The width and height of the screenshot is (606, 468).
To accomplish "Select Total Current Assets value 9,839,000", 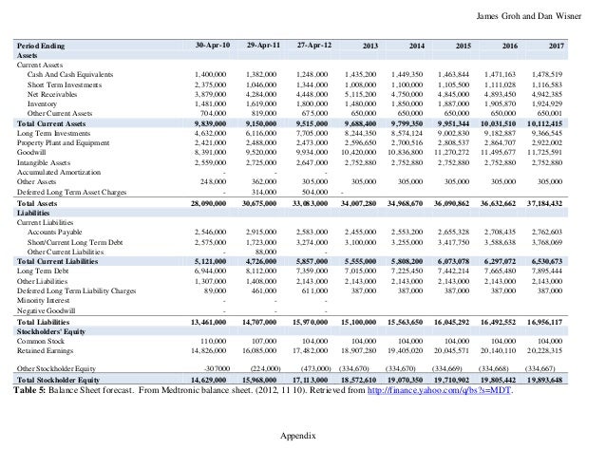I will point(210,123).
